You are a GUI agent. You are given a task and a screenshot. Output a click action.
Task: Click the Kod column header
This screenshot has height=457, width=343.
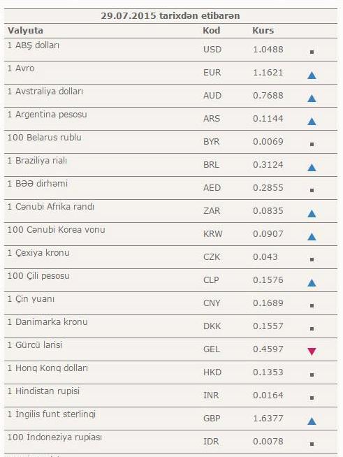click(211, 30)
